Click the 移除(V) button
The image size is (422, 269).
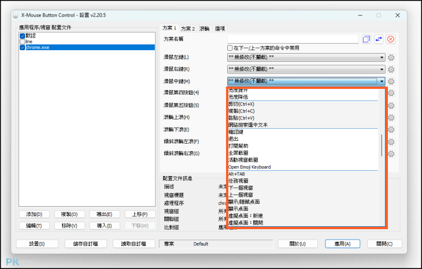69,226
